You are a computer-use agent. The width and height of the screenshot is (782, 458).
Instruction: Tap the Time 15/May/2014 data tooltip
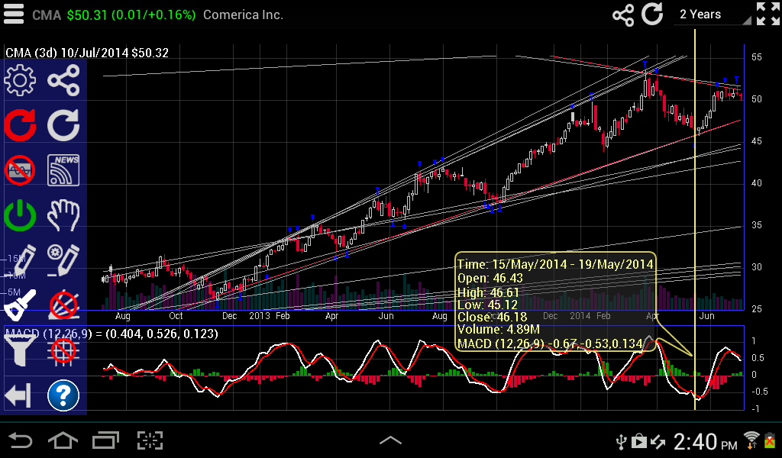pos(556,302)
